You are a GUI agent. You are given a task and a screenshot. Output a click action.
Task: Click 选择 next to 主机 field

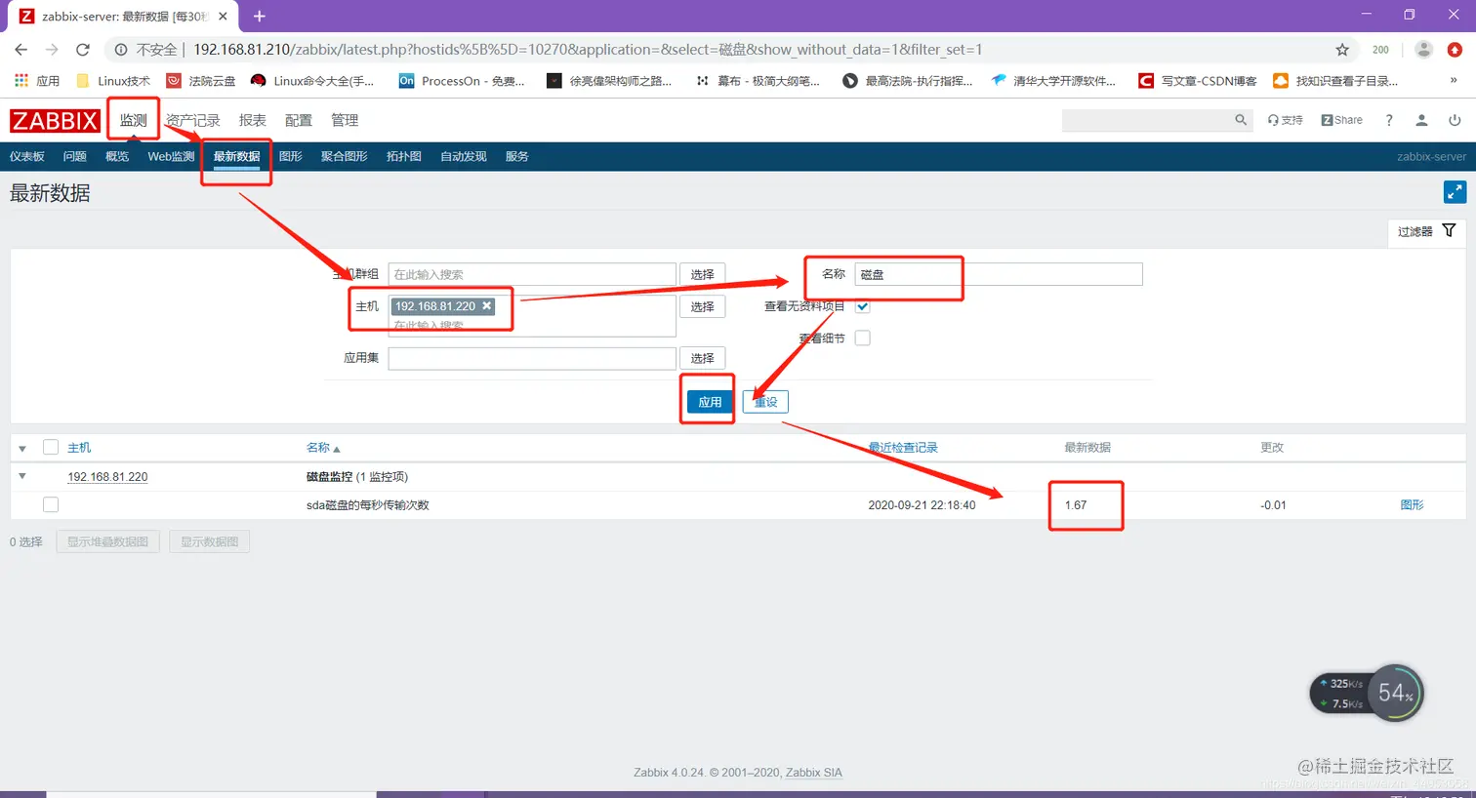(703, 306)
